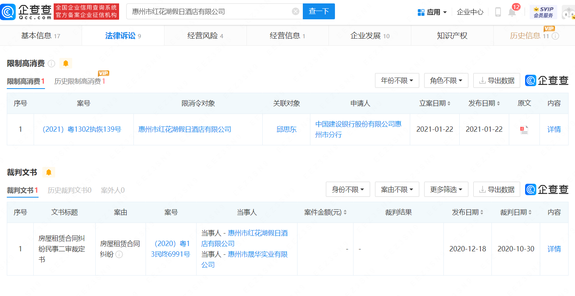
Task: Select 历史限制高消费 sub-tab
Action: (80, 81)
